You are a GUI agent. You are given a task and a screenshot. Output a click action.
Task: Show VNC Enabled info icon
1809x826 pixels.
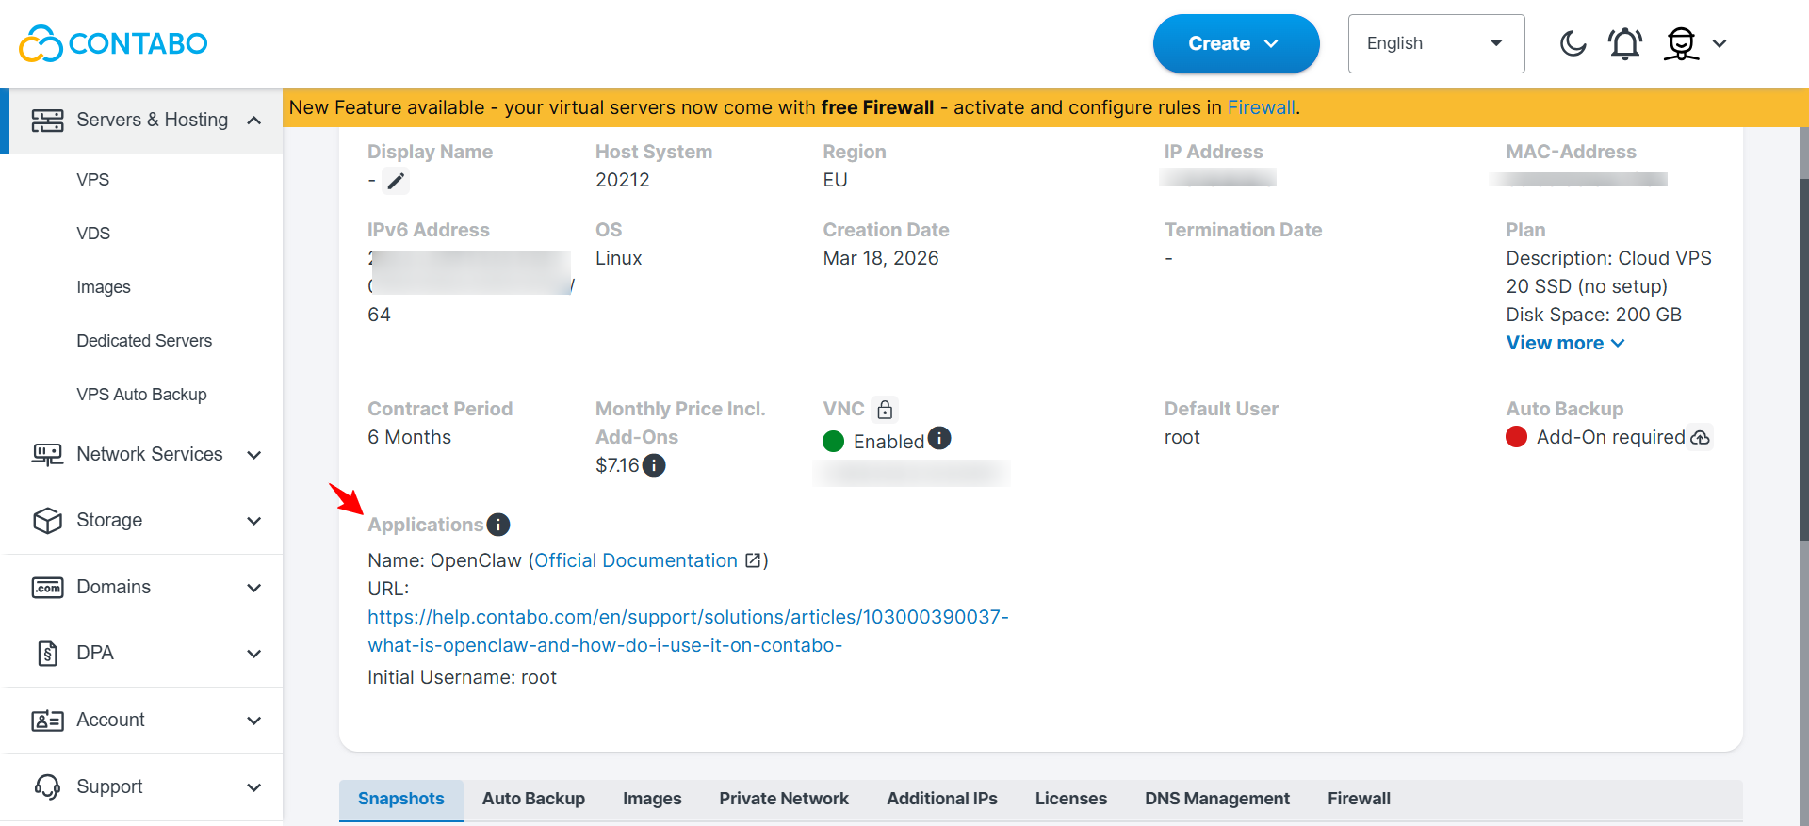(x=939, y=438)
